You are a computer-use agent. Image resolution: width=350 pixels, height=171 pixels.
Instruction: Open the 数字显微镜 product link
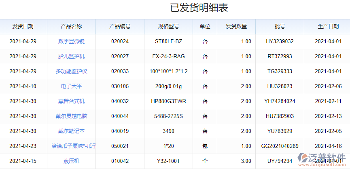pos(72,42)
